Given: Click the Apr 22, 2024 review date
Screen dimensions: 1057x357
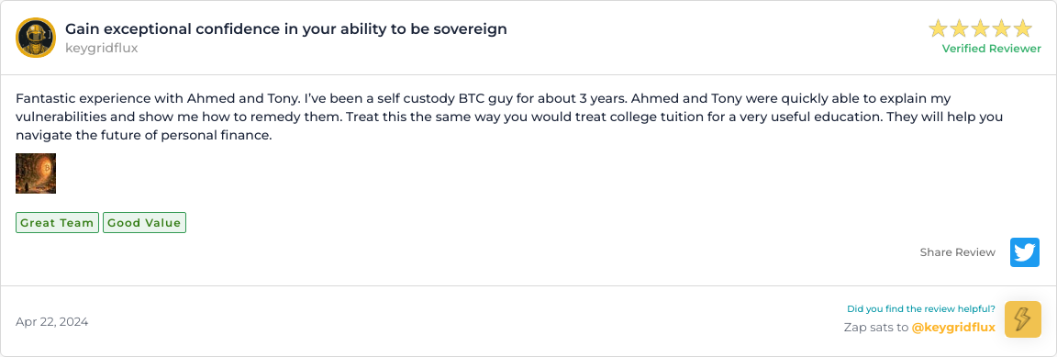Looking at the screenshot, I should [52, 322].
